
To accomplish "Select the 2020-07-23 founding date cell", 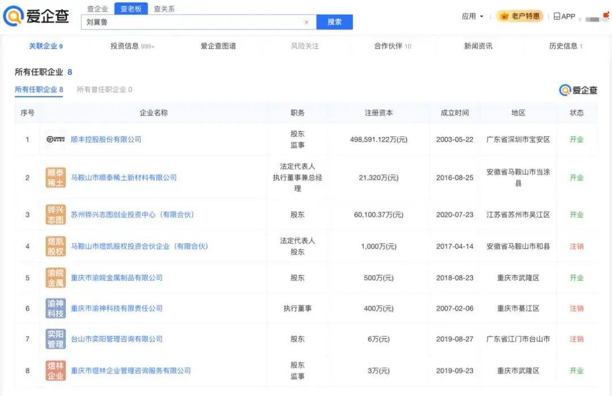I will point(454,215).
